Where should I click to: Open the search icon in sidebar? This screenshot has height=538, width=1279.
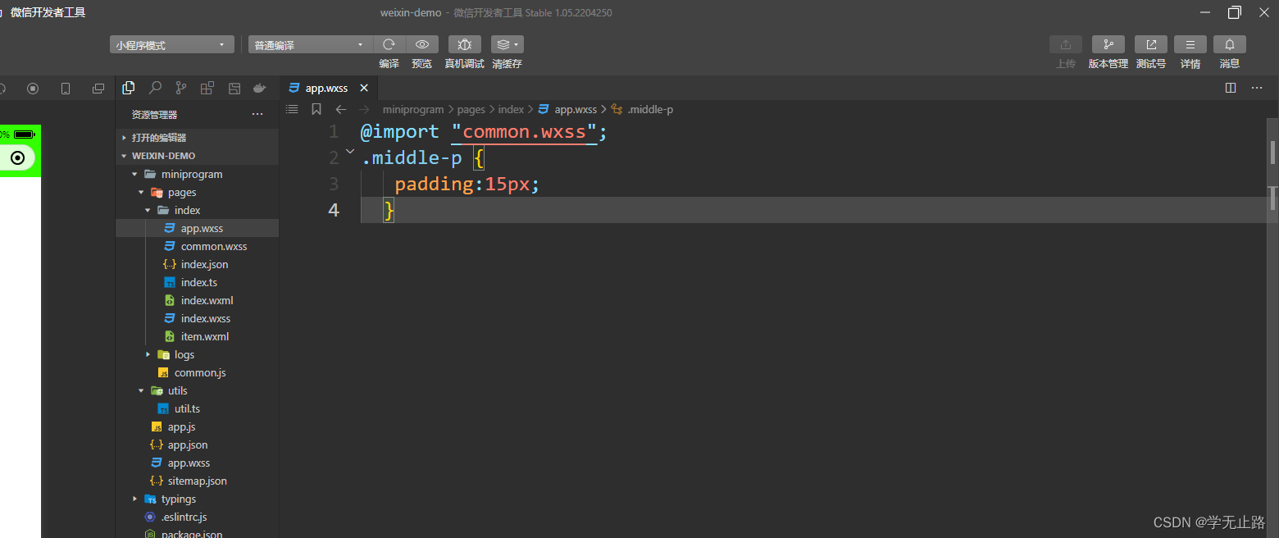click(x=155, y=88)
